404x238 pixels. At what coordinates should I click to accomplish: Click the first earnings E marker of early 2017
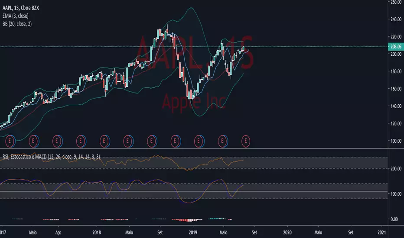[x=10, y=141]
